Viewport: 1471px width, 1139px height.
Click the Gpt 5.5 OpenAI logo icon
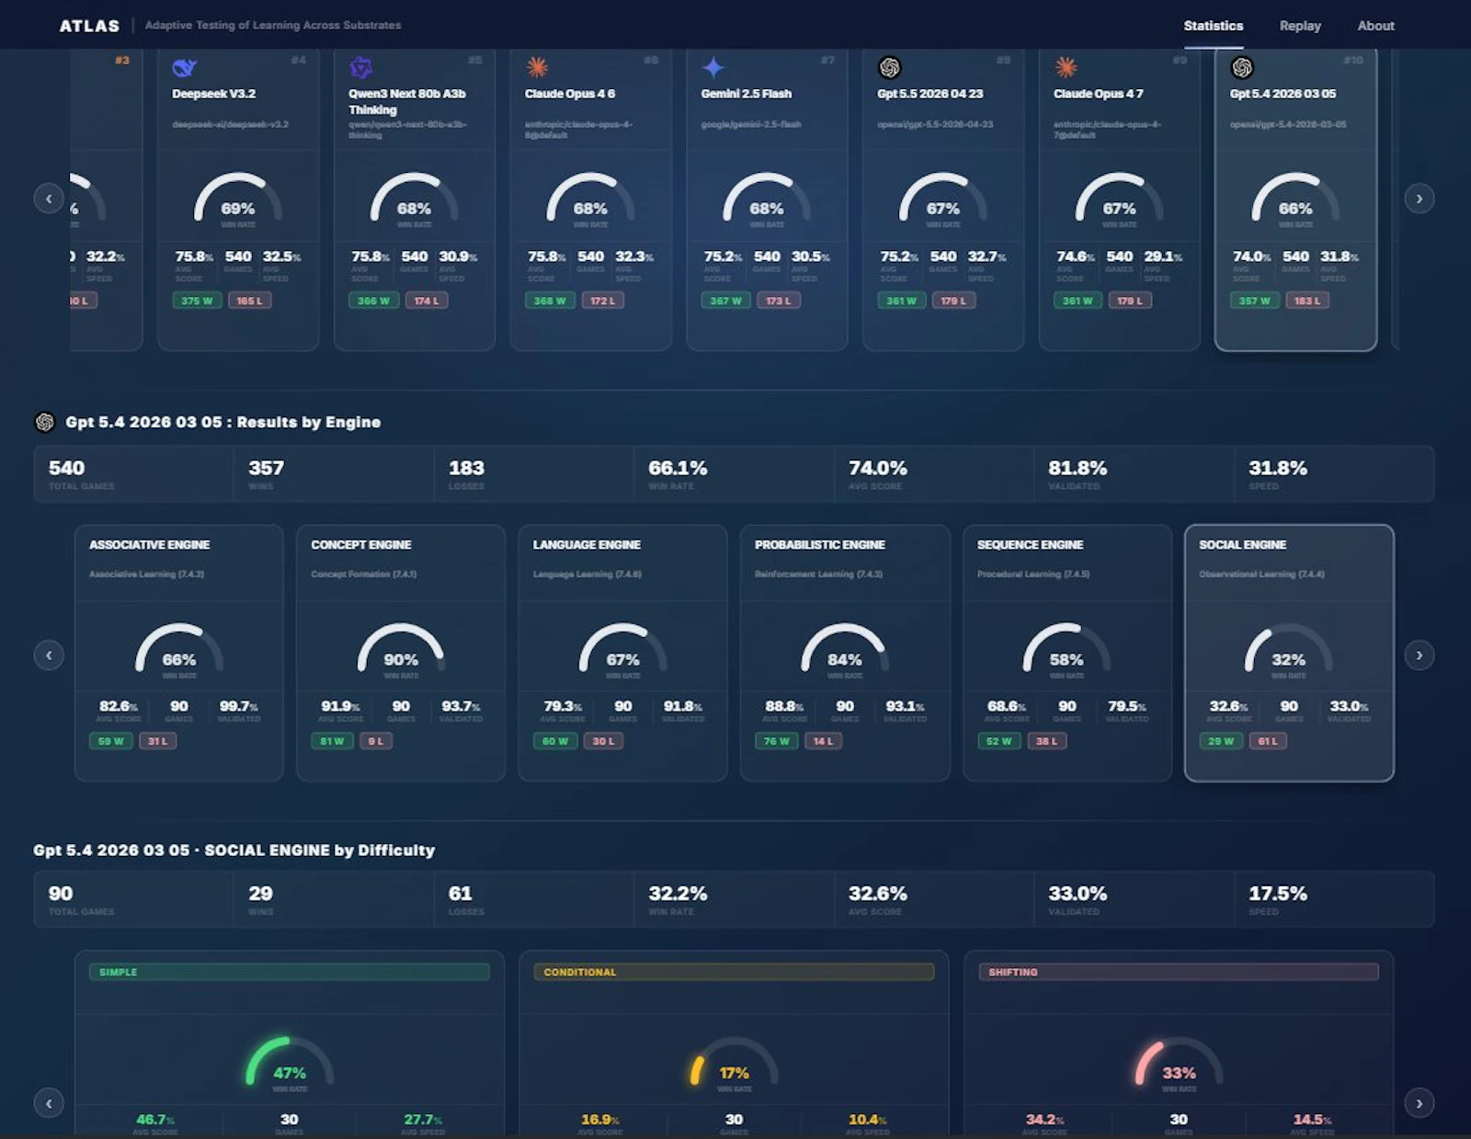coord(889,67)
